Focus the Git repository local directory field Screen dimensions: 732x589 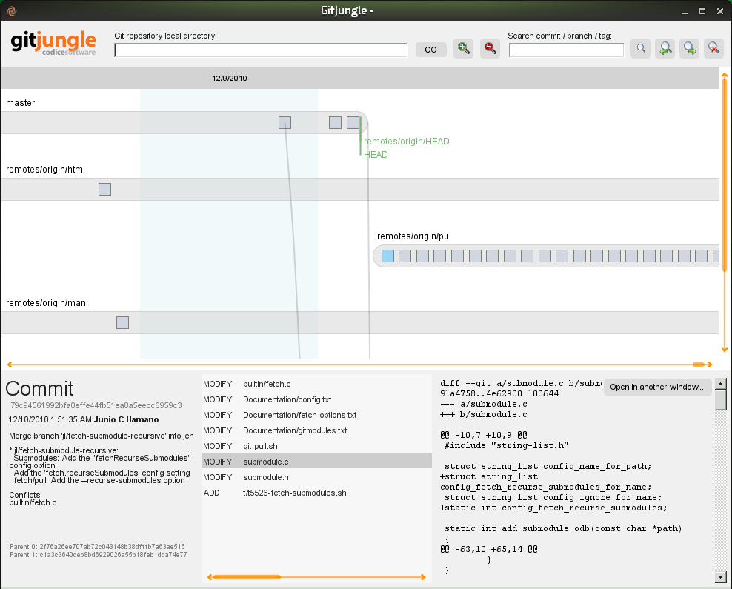click(x=261, y=50)
